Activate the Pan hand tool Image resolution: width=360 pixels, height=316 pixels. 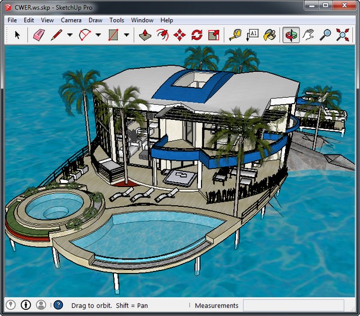click(x=308, y=35)
